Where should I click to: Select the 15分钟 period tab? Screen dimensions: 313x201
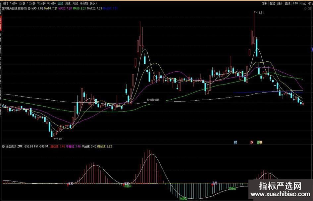pos(31,3)
